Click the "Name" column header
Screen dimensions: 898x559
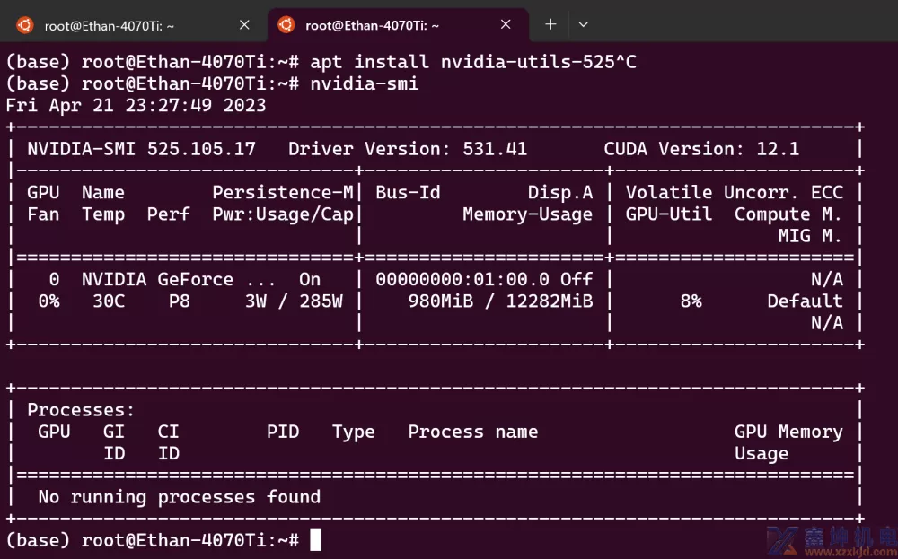click(x=103, y=192)
